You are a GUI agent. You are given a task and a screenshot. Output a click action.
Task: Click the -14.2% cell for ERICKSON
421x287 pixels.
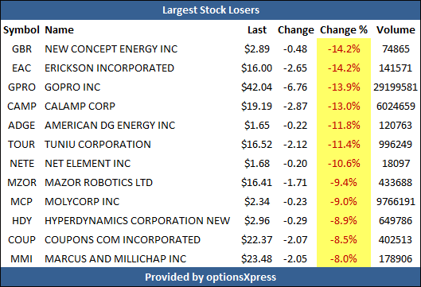[344, 68]
